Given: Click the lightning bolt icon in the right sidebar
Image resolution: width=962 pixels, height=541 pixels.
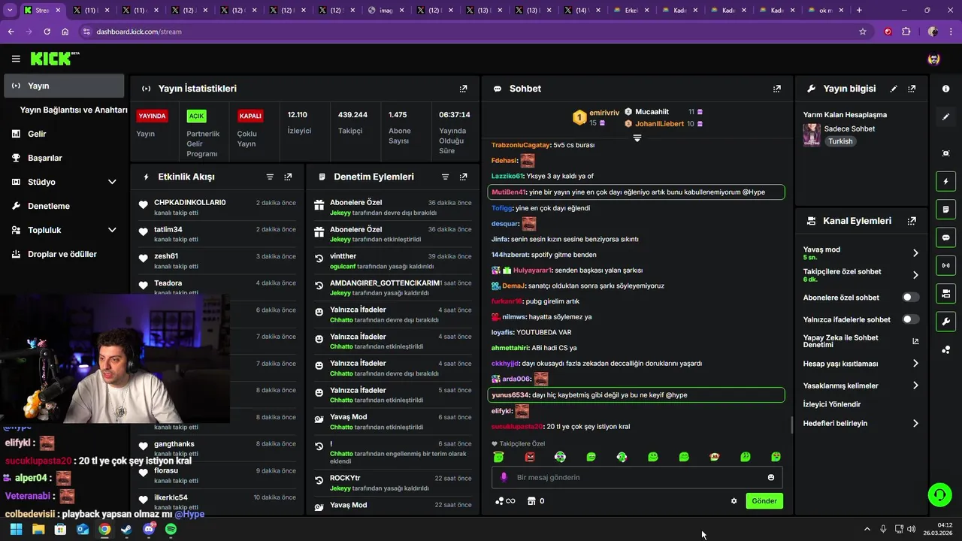Looking at the screenshot, I should pyautogui.click(x=945, y=181).
